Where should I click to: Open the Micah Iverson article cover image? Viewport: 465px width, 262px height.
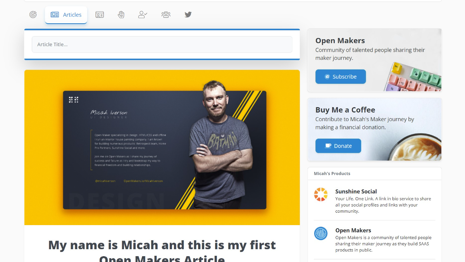tap(162, 147)
